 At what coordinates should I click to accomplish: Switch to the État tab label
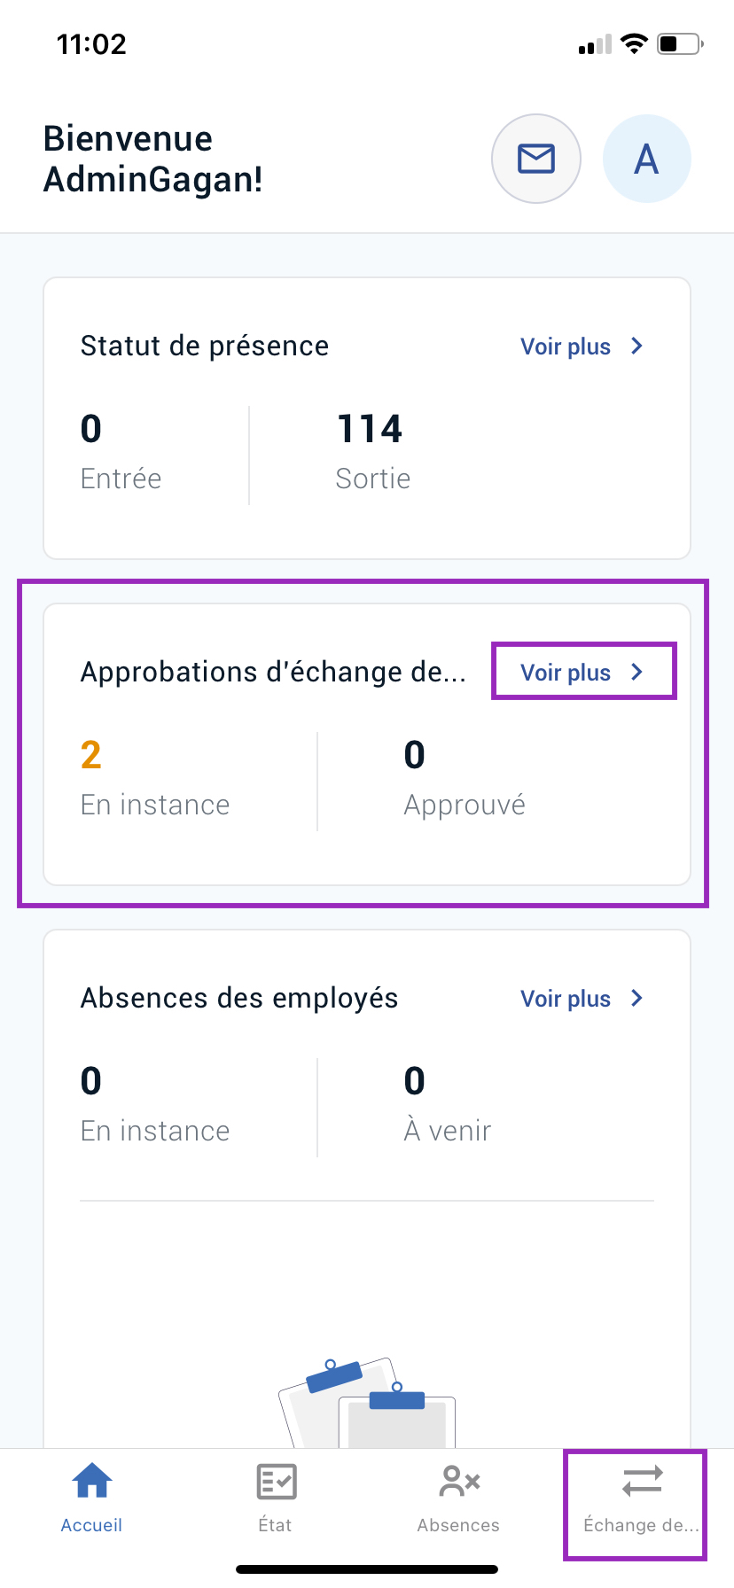pos(275,1524)
